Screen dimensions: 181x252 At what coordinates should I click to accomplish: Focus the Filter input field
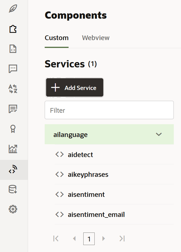click(x=109, y=110)
